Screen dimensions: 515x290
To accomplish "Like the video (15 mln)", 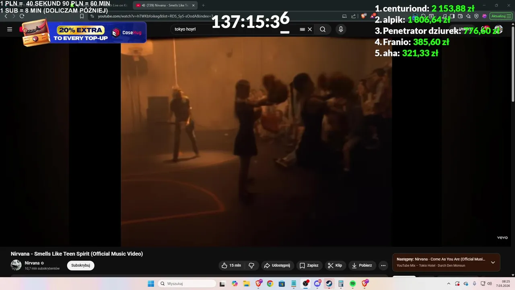I will coord(231,265).
